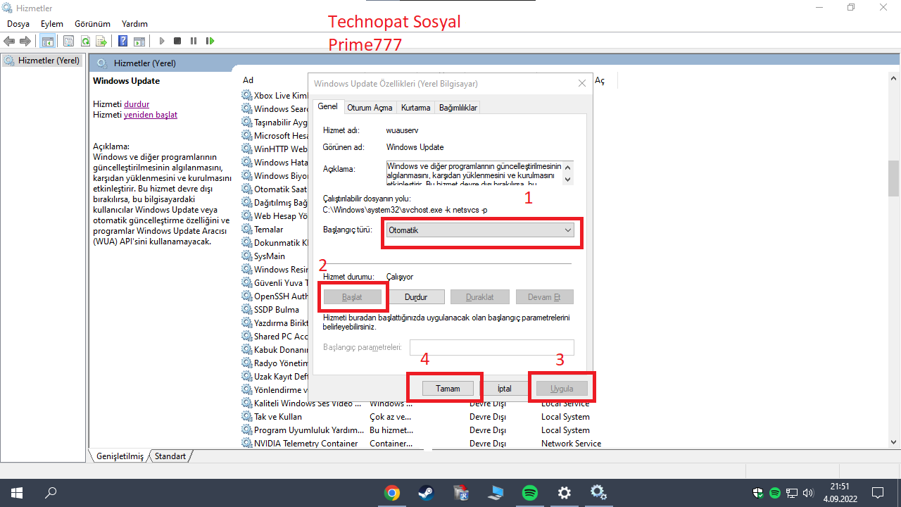The image size is (901, 507).
Task: Click the Spotify system tray icon
Action: pyautogui.click(x=775, y=493)
